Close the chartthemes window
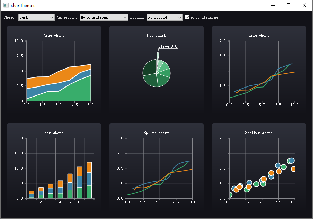The width and height of the screenshot is (313, 219). coord(304,5)
